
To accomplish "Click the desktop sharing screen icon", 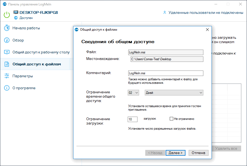I will tap(7, 52).
